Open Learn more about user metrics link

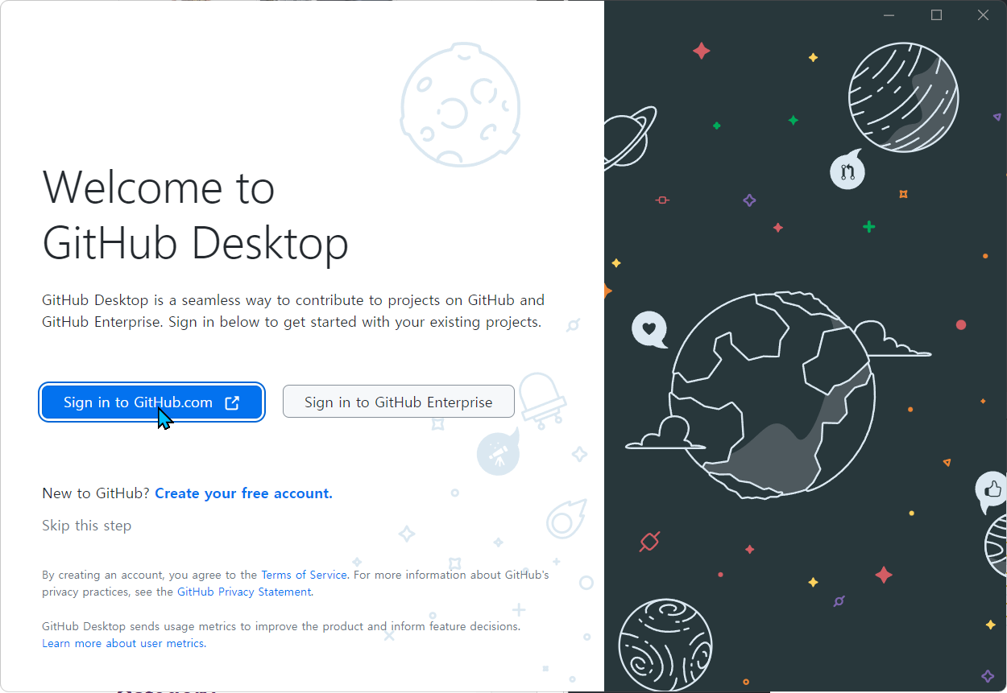pyautogui.click(x=123, y=643)
